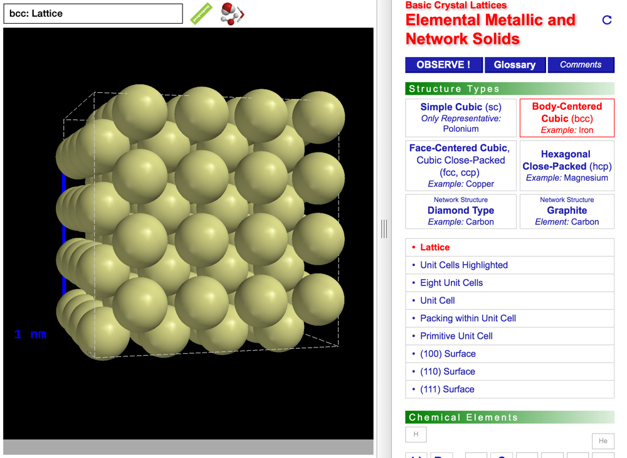Screen dimensions: 627x458
Task: Open the OBSERVE ! tab
Action: [443, 65]
